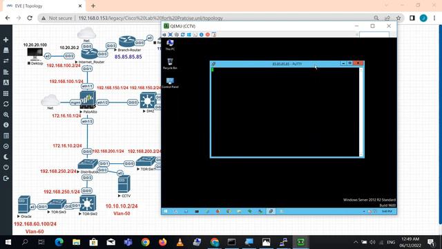
Task: Open the host notification center icon
Action: [x=431, y=242]
